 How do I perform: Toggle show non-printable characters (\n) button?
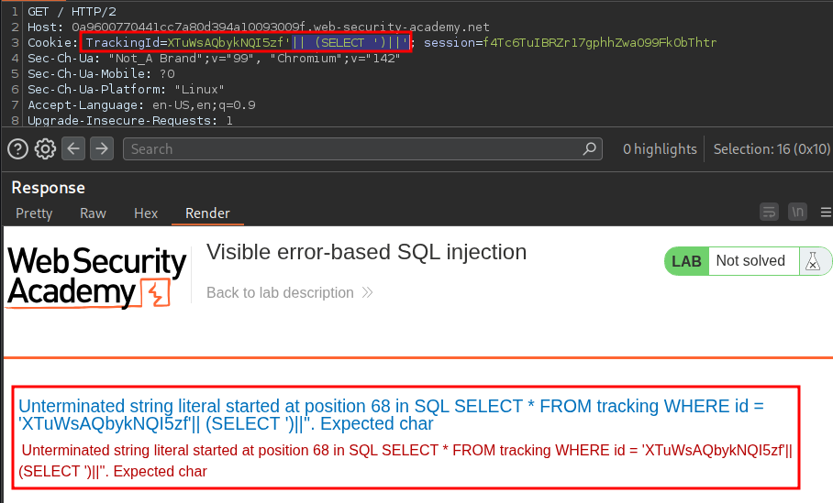[x=798, y=213]
